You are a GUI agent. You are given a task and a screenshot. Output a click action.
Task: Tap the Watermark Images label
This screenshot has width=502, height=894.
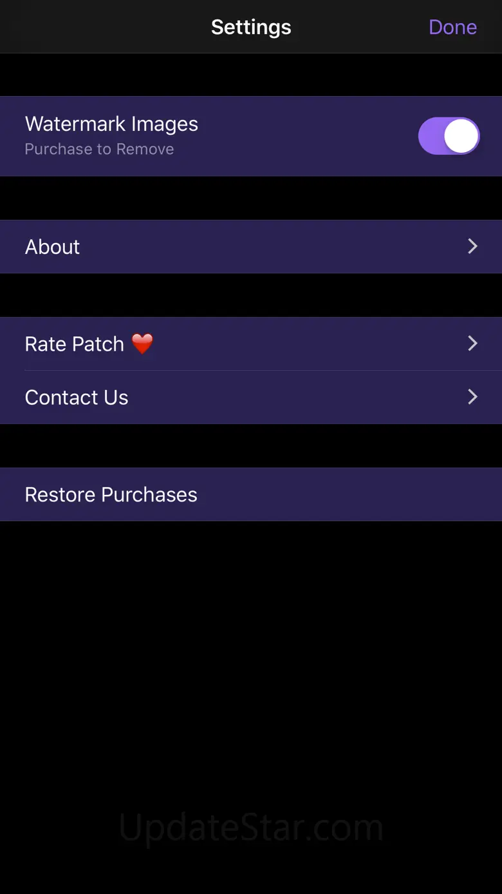(x=111, y=124)
